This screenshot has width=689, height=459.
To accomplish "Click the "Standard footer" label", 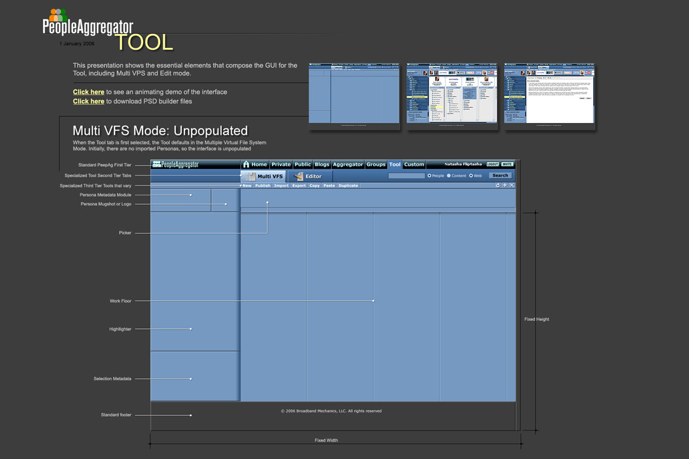I will [x=116, y=415].
